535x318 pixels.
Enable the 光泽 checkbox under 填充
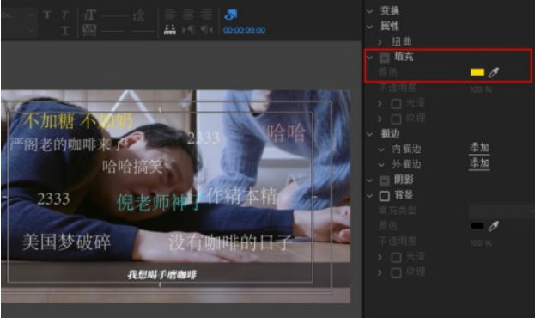pyautogui.click(x=396, y=103)
